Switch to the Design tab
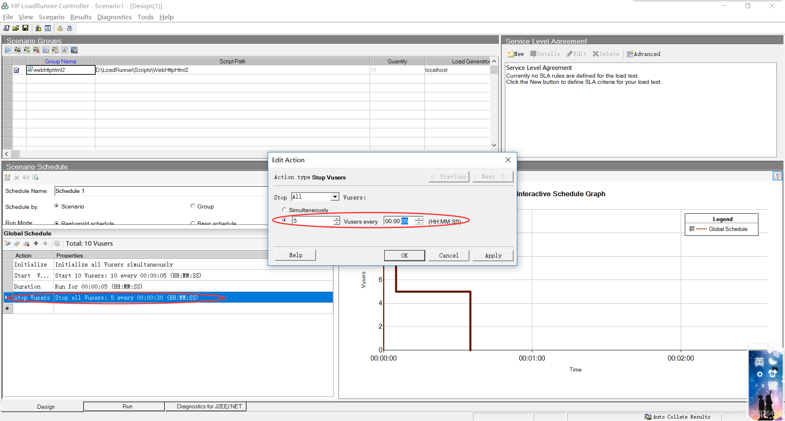Screen dimensions: 785x421 tap(43, 407)
